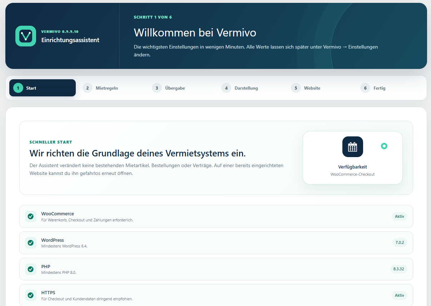Open the Übergabe step
The image size is (431, 306).
coord(181,88)
